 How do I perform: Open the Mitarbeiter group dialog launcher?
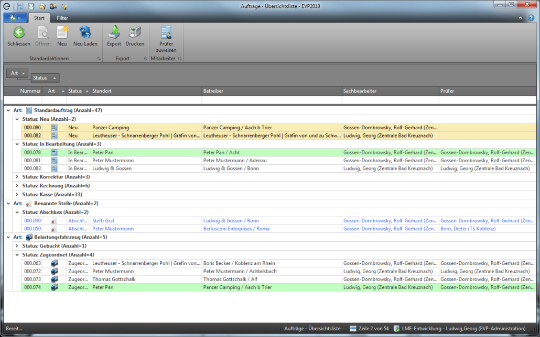click(180, 59)
